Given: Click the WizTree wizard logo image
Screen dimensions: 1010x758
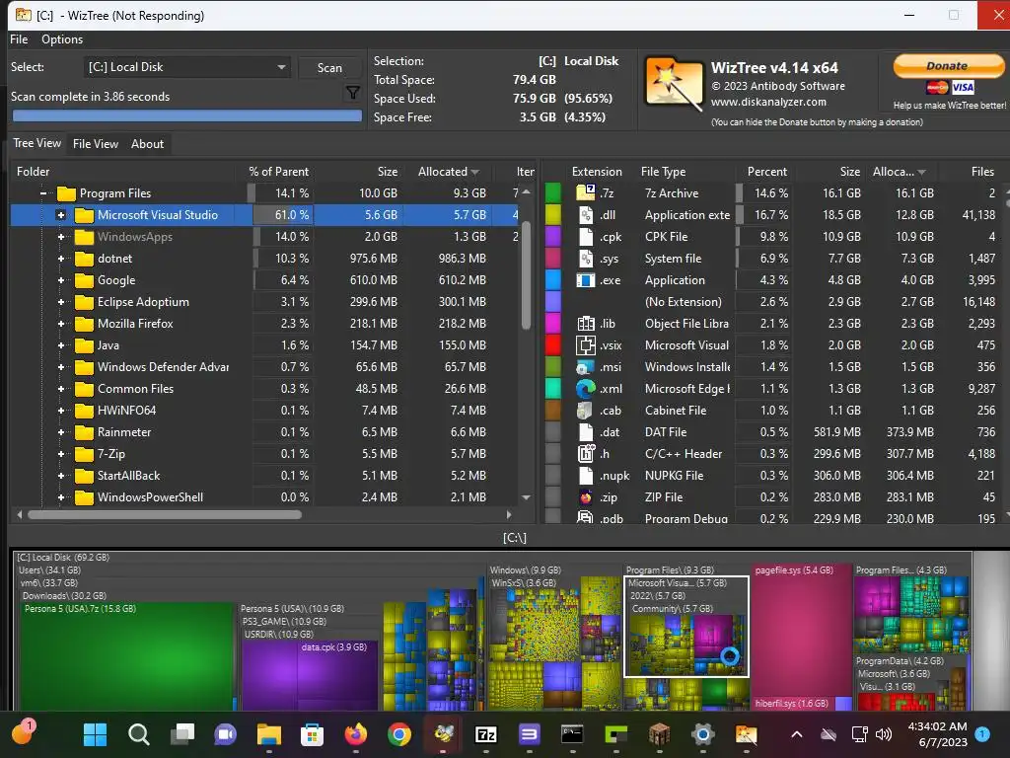Looking at the screenshot, I should point(674,85).
